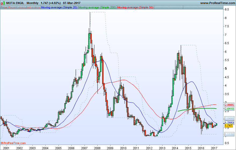Click the 2016 label on the time axis
The image size is (236, 150).
pyautogui.click(x=201, y=148)
